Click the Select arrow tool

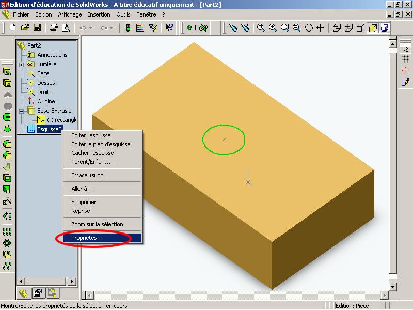[406, 48]
